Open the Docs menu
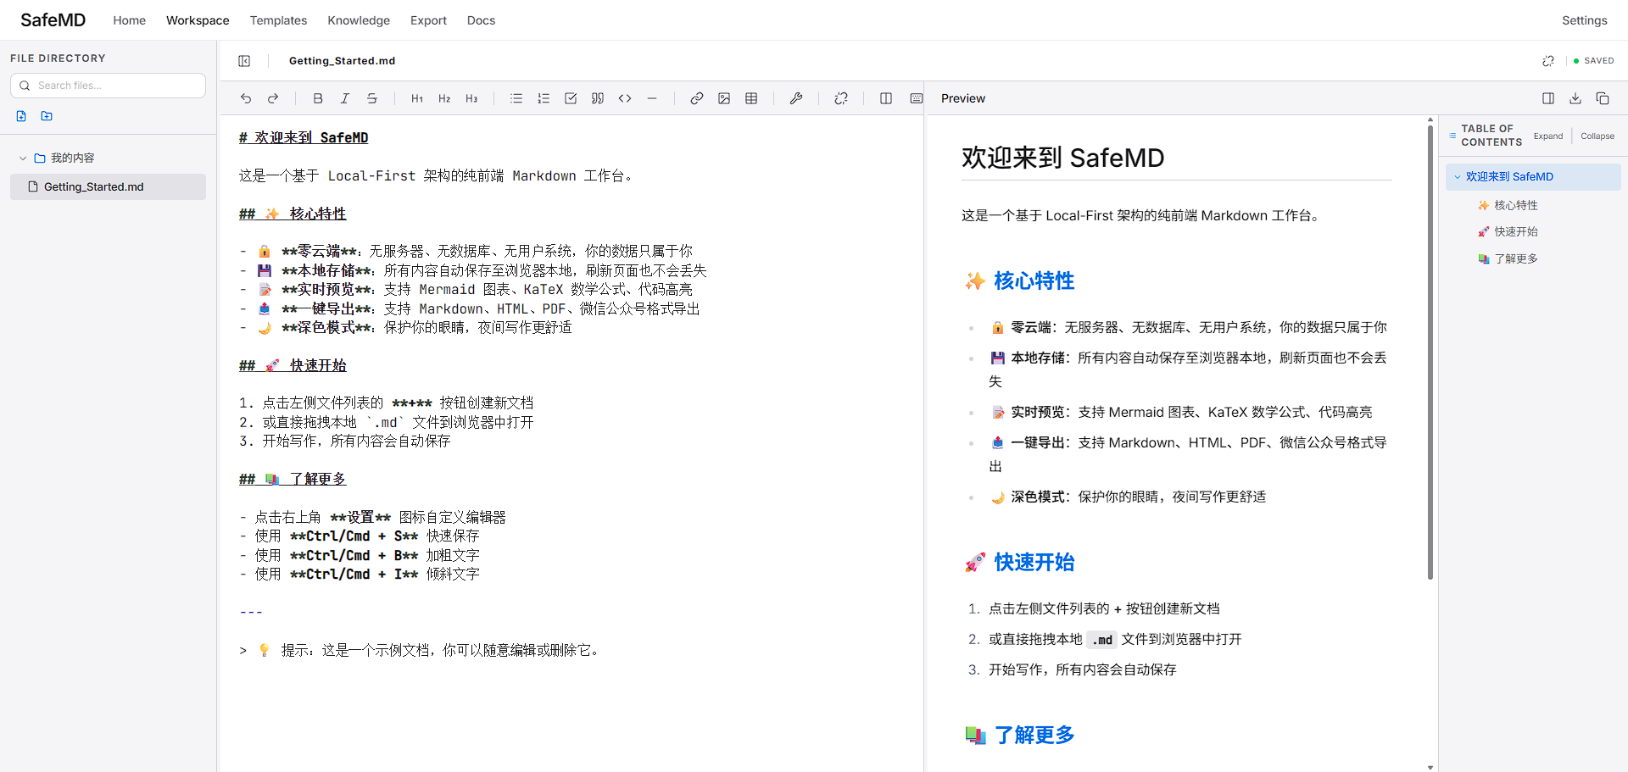The height and width of the screenshot is (772, 1628). pos(481,20)
